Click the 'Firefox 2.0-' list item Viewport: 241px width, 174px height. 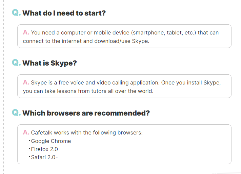pos(46,149)
